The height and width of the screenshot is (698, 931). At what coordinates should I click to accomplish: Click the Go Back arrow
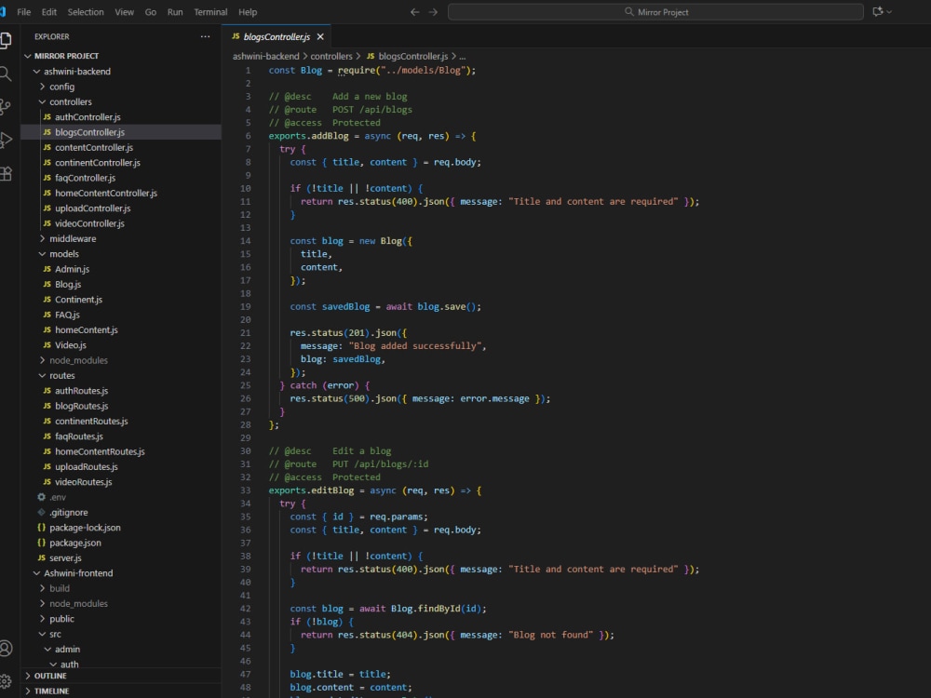[x=415, y=12]
